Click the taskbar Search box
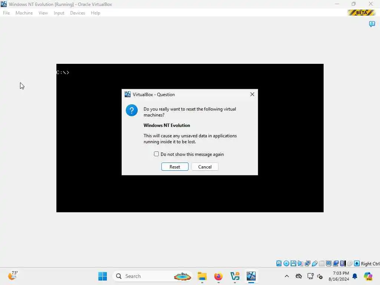Viewport: 380px width, 285px height. [x=152, y=276]
